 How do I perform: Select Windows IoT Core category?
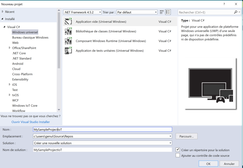pyautogui.click(x=25, y=106)
